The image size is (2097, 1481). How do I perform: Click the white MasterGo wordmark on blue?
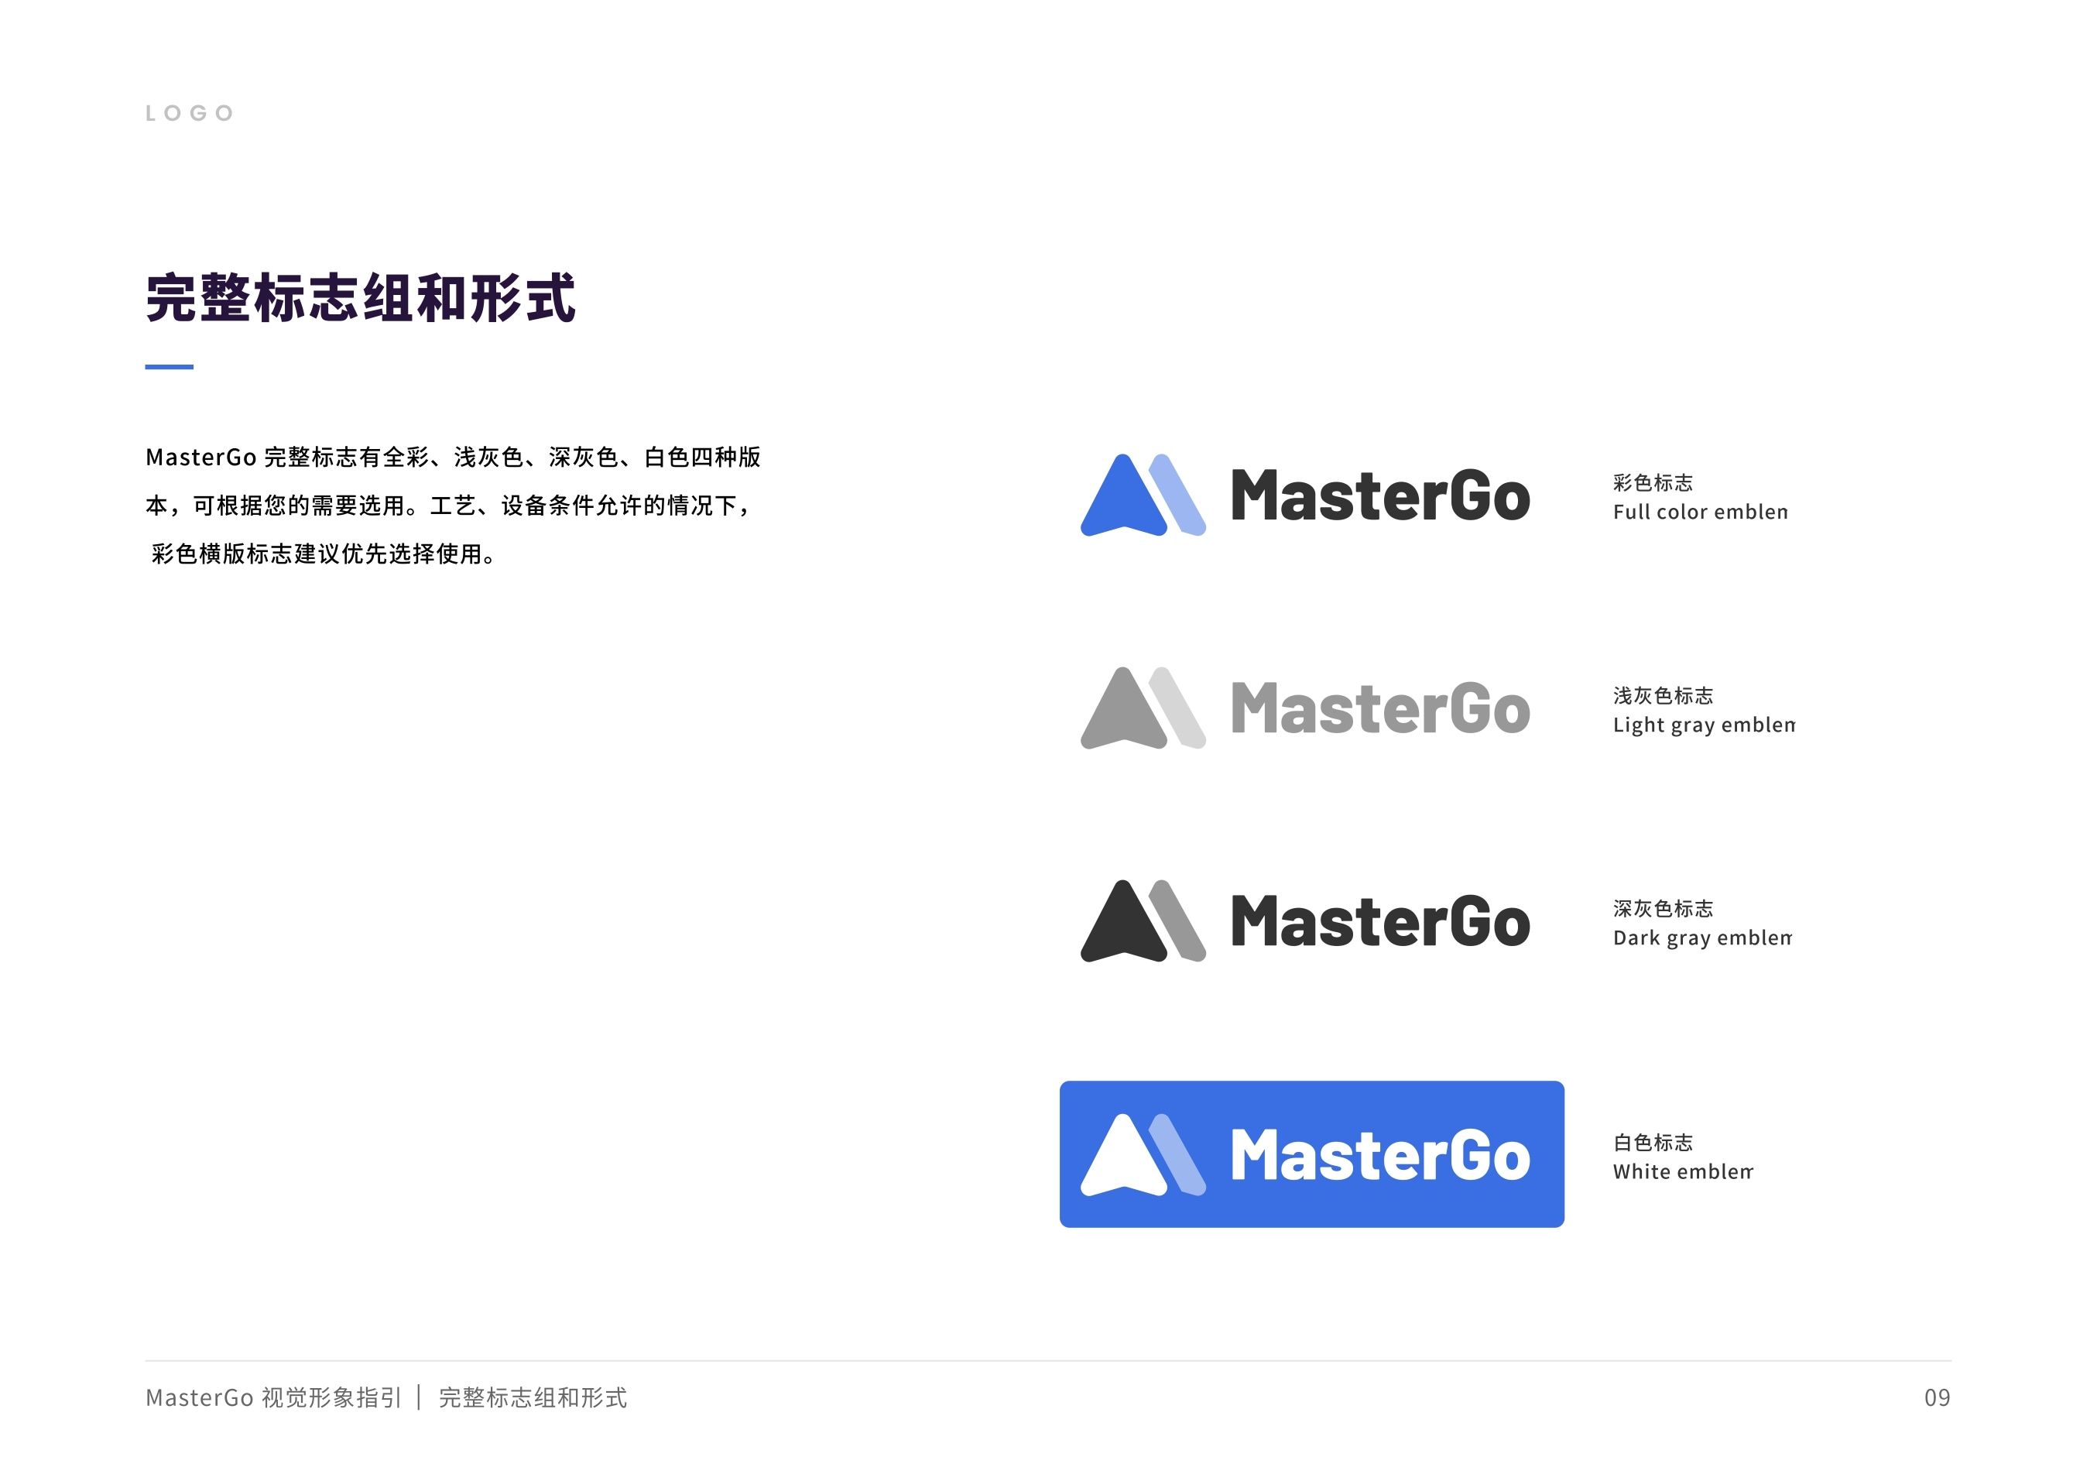click(x=1380, y=1155)
